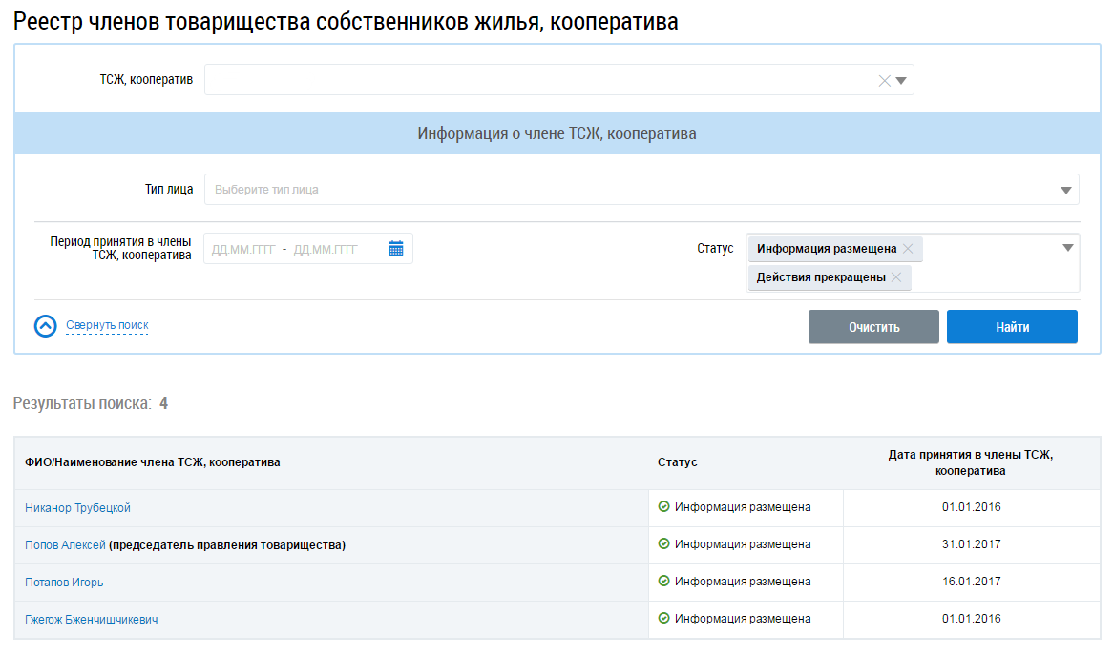Click status check icon for Гжегож Бженчишчикевич

point(664,619)
